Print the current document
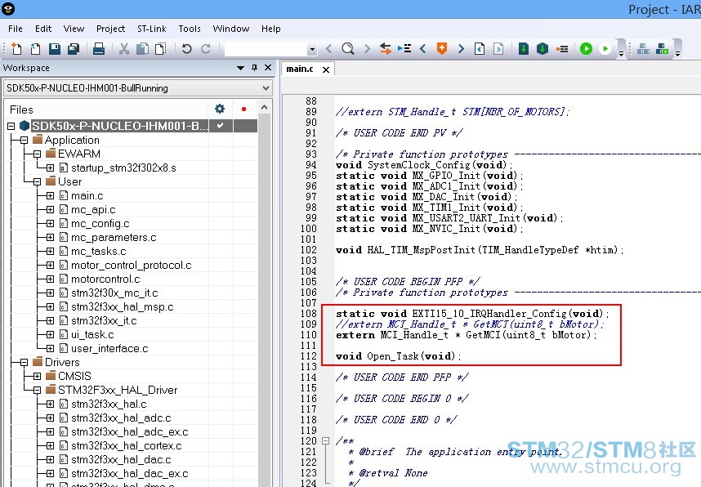Viewport: 701px width, 487px height. tap(99, 49)
